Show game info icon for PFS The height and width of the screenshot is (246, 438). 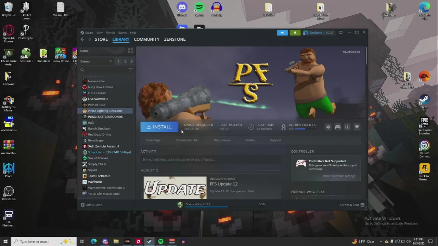(347, 127)
